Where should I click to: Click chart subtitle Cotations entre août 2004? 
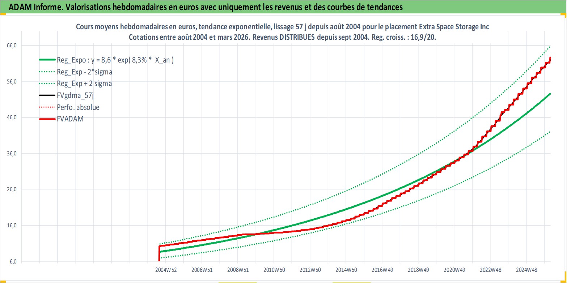click(x=283, y=37)
